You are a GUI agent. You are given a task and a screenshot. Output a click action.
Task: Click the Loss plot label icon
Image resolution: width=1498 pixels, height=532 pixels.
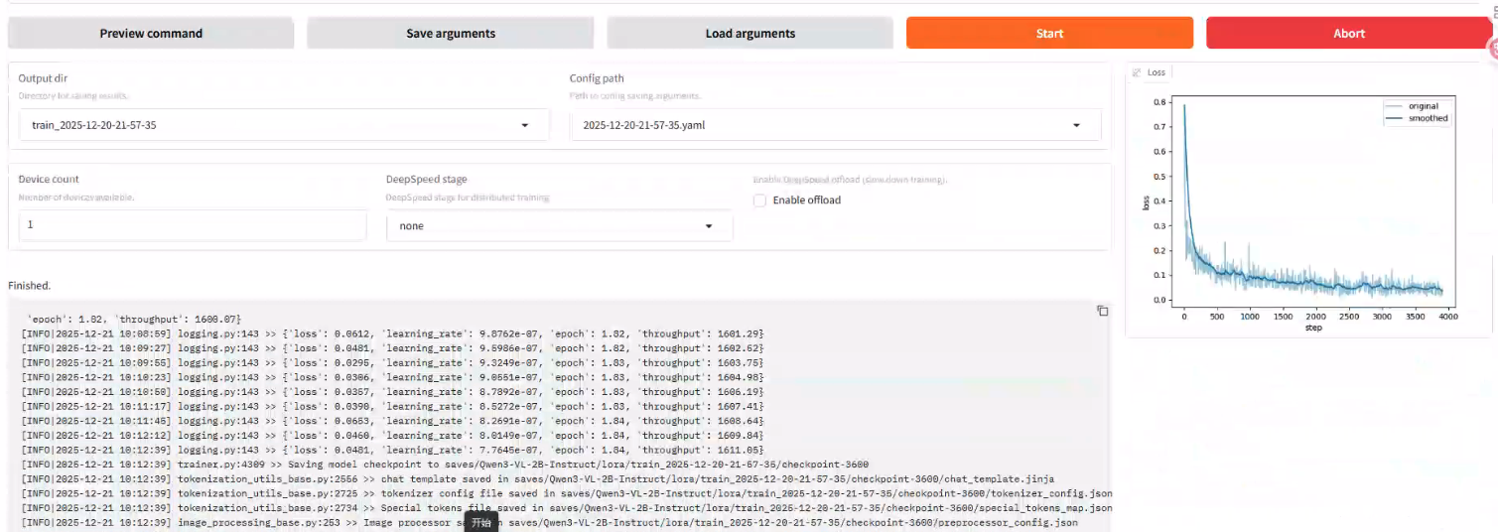point(1137,72)
